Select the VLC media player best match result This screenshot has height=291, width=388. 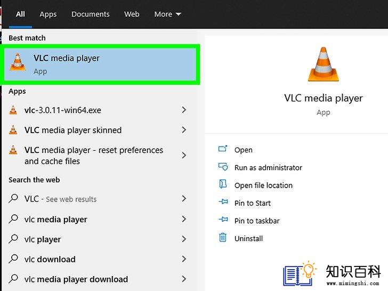click(x=100, y=64)
